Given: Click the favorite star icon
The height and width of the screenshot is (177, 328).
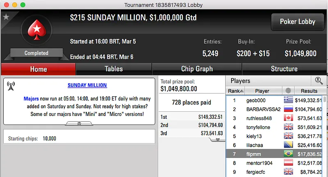Looking at the screenshot, I should pos(6,17).
